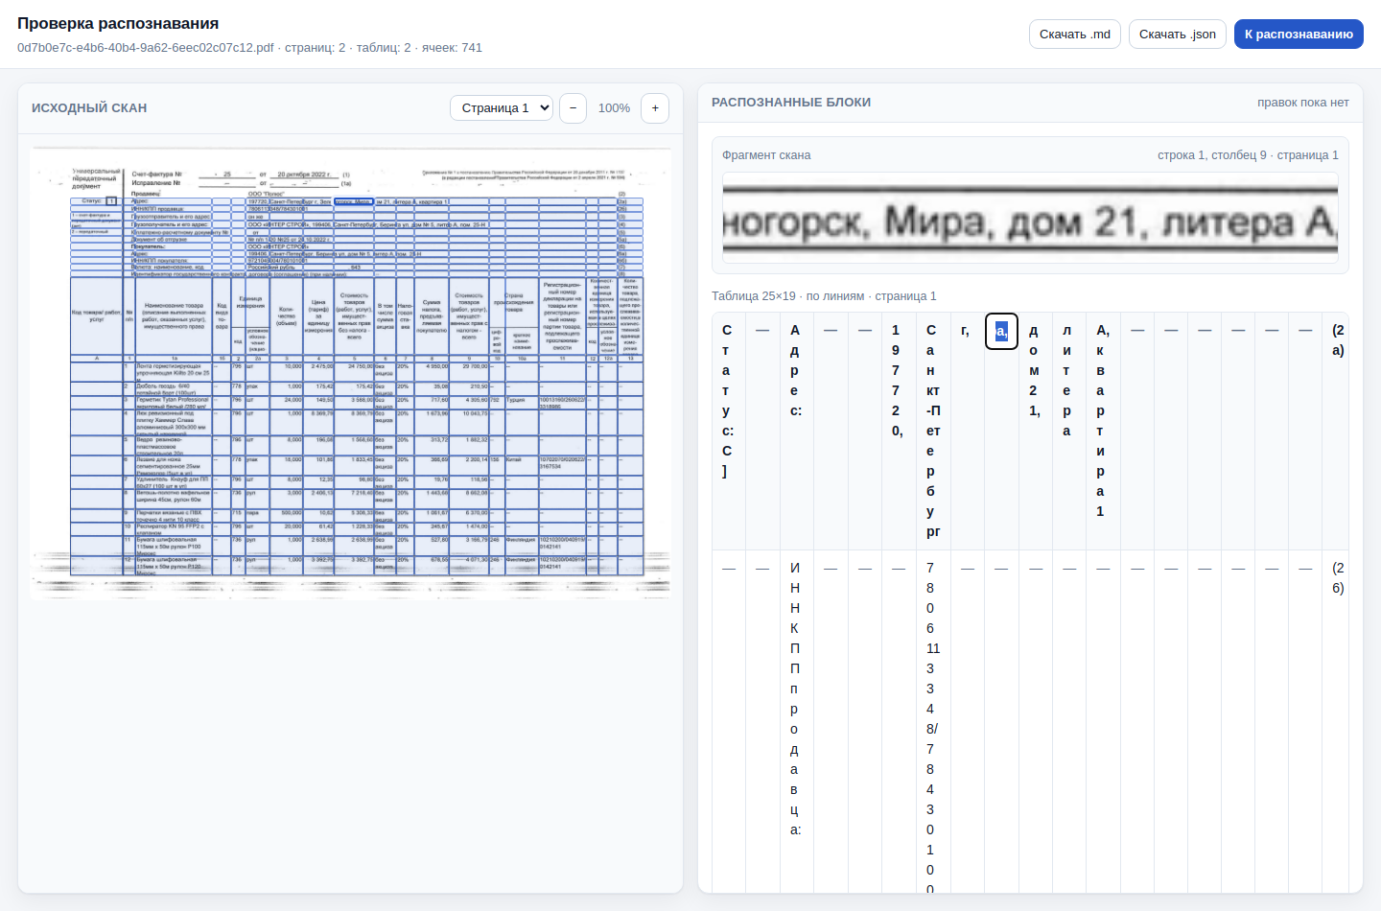Select the 'литера' table cell
This screenshot has height=911, width=1381.
(x=1069, y=432)
